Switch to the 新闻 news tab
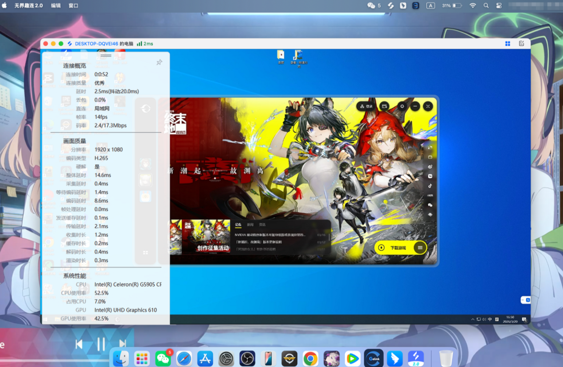 click(x=250, y=225)
